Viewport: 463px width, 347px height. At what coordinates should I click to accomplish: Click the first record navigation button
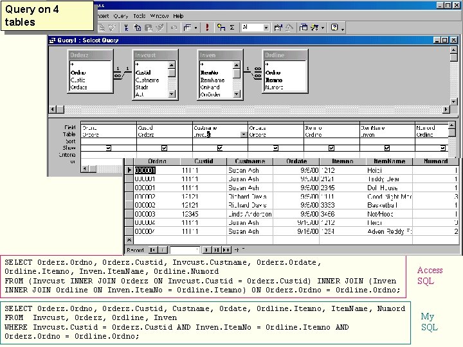click(153, 250)
